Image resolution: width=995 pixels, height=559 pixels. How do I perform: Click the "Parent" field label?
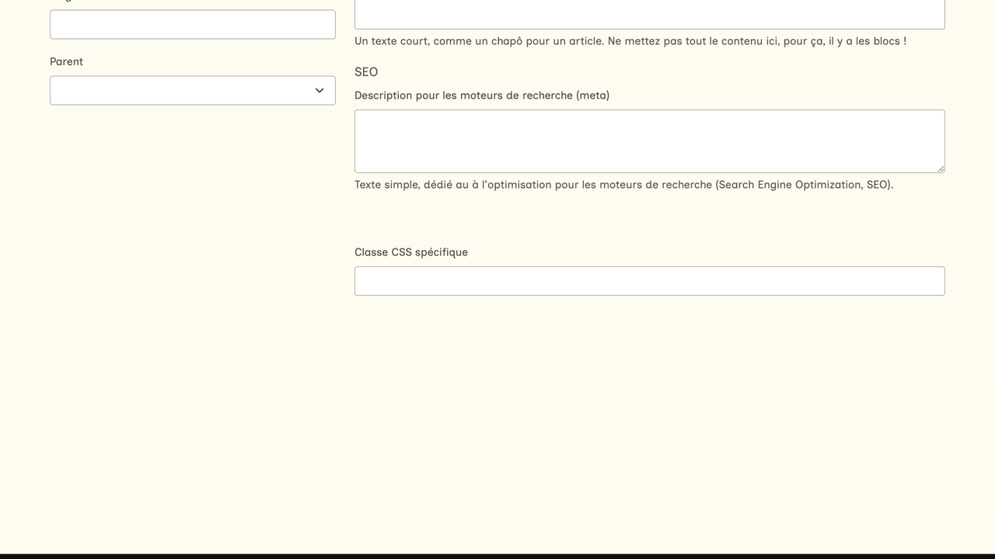pyautogui.click(x=66, y=61)
